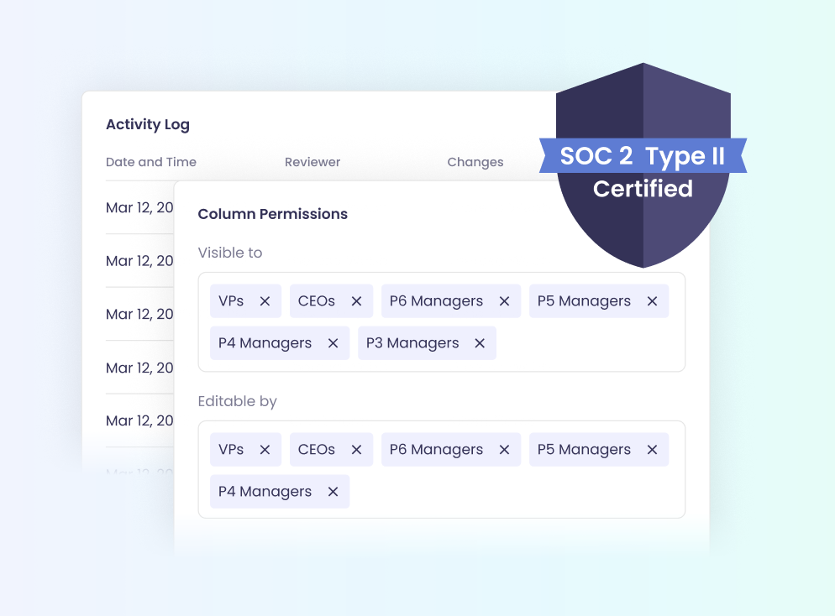Click the Changes column header

click(475, 162)
